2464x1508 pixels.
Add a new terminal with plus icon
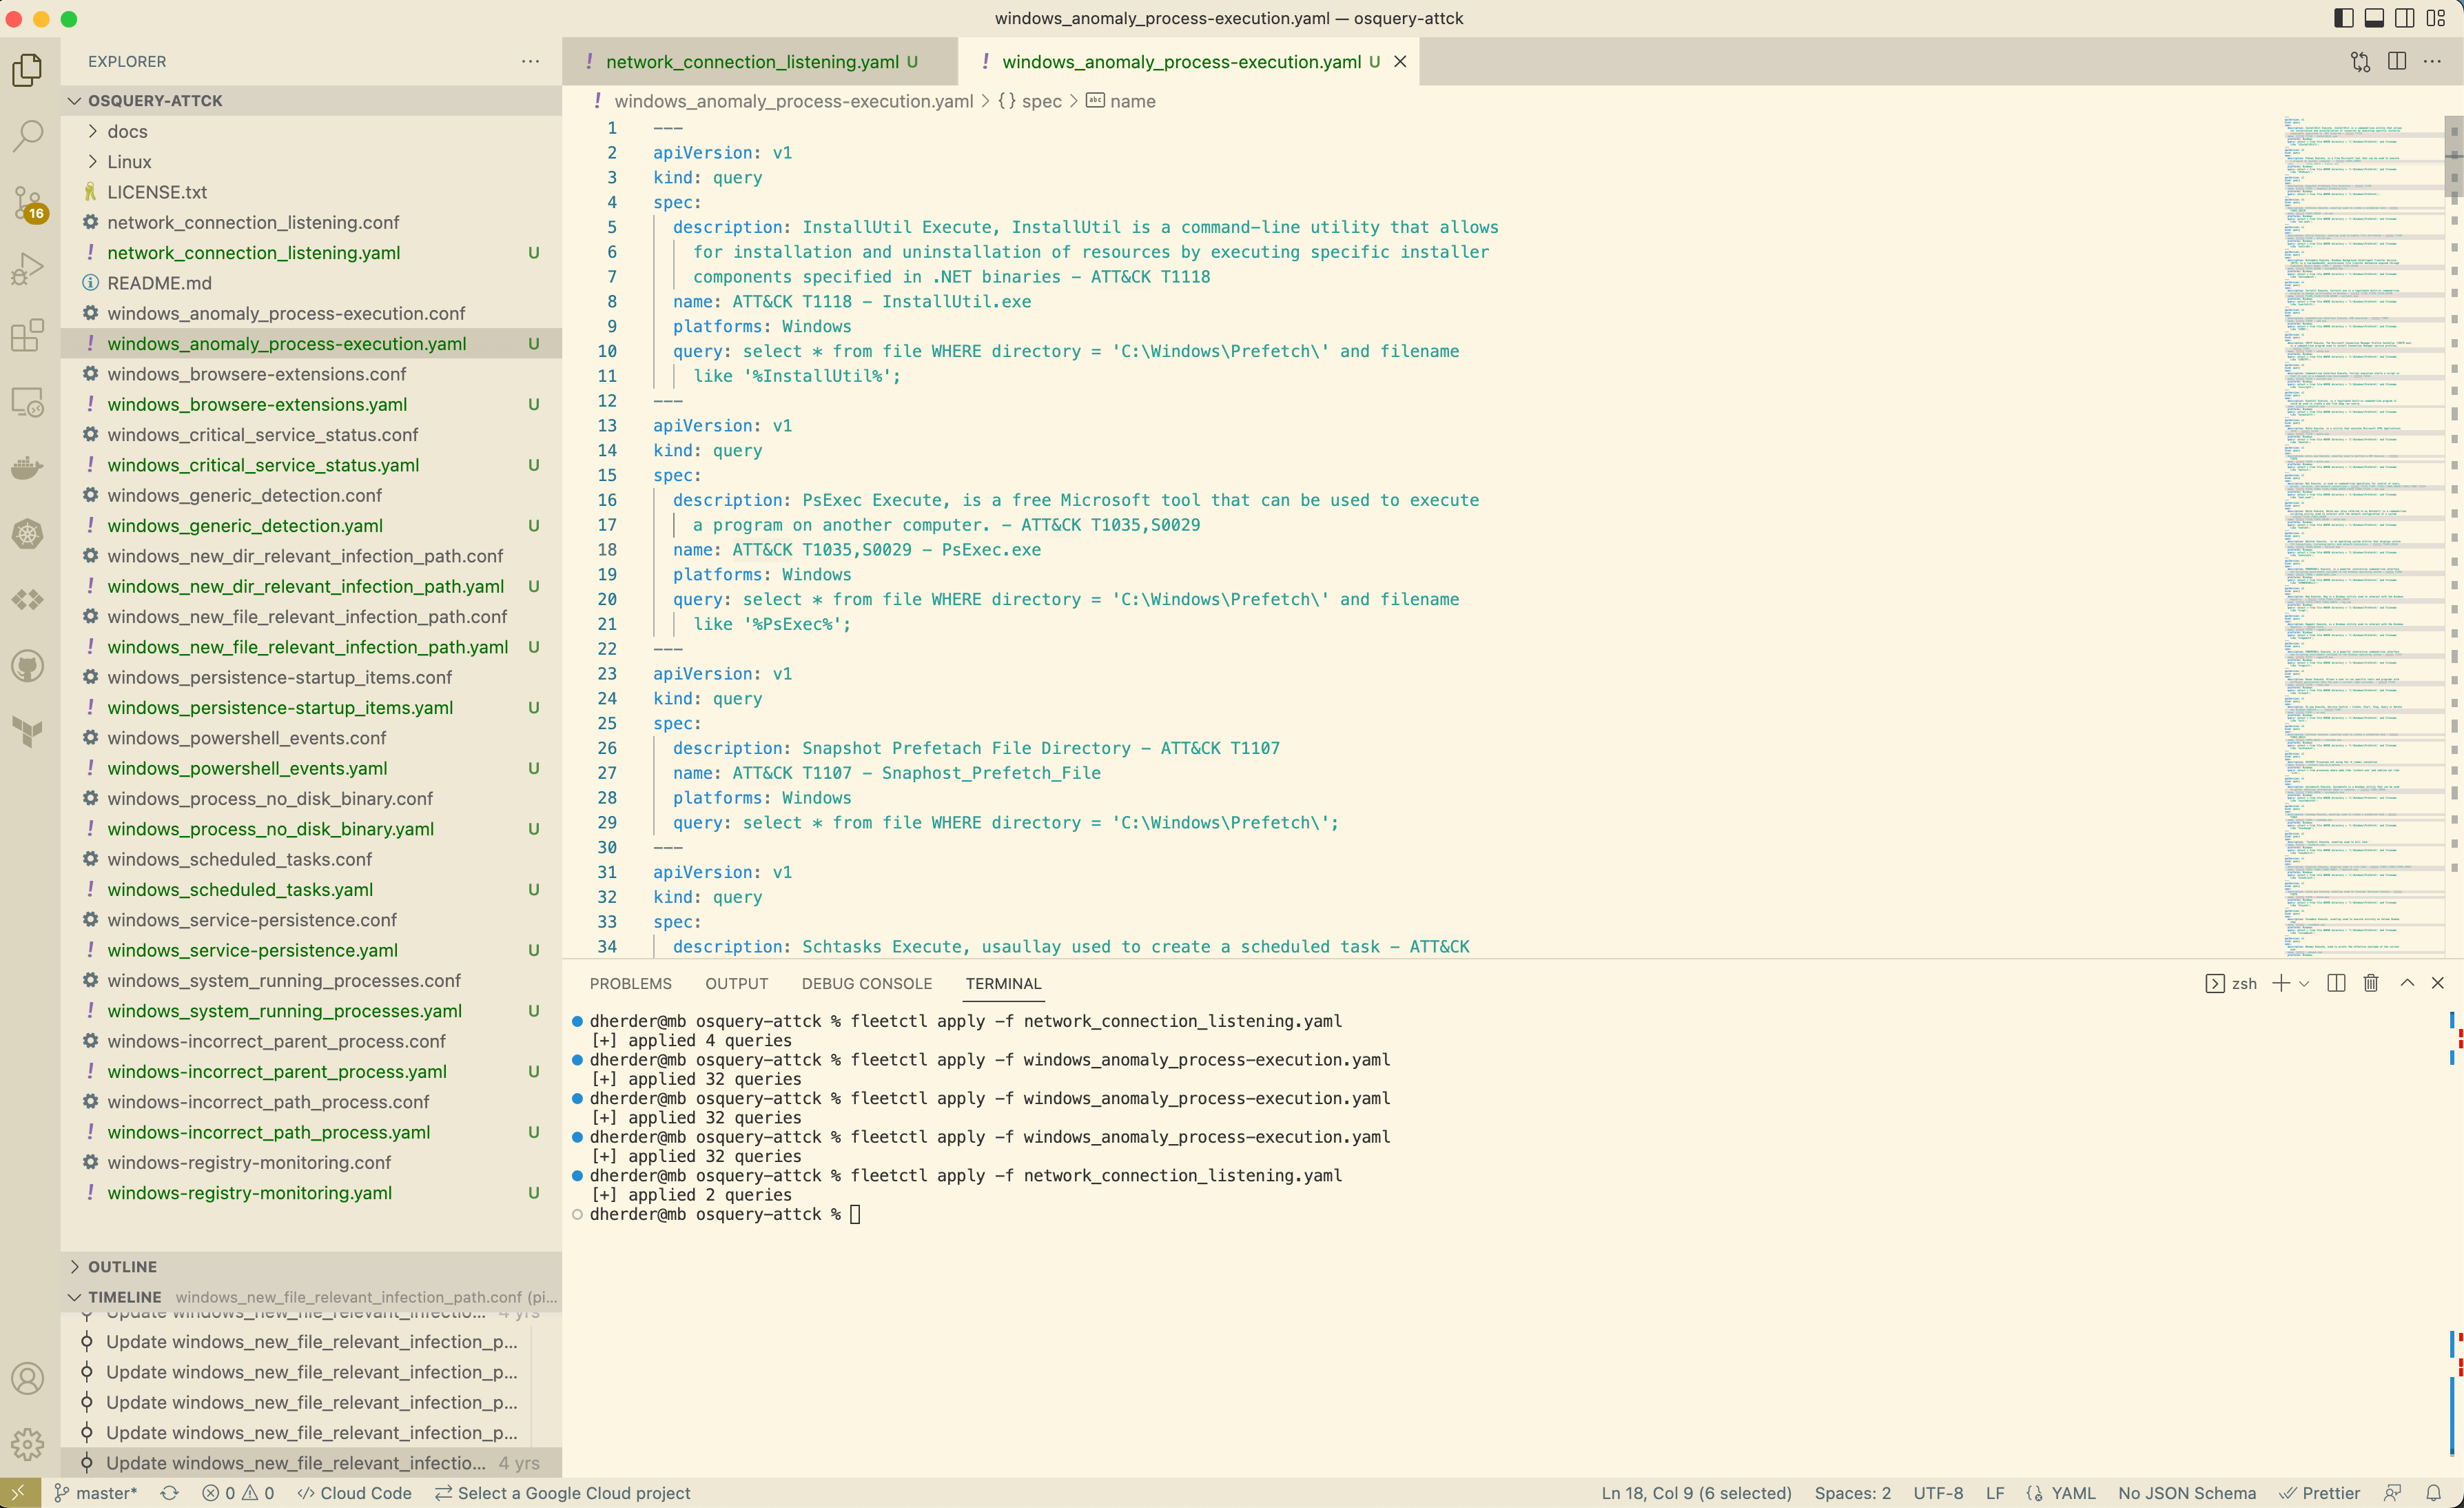[x=2281, y=983]
